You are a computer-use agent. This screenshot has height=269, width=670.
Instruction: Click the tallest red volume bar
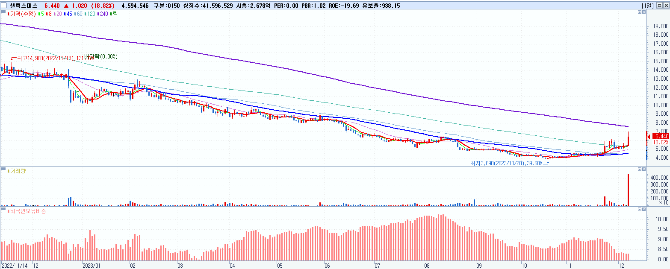[x=628, y=190]
